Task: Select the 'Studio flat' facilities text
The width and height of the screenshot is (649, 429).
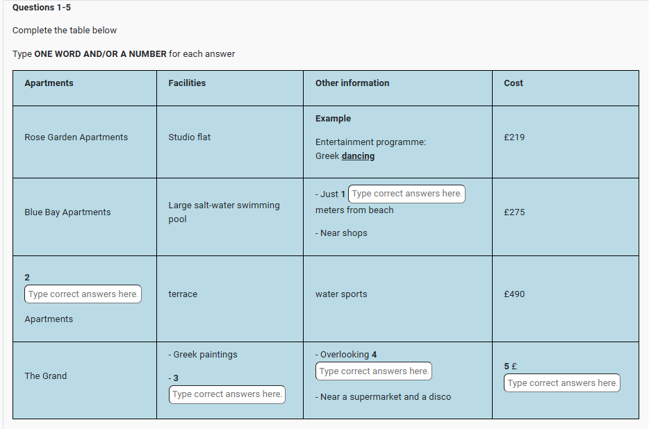Action: (x=189, y=137)
